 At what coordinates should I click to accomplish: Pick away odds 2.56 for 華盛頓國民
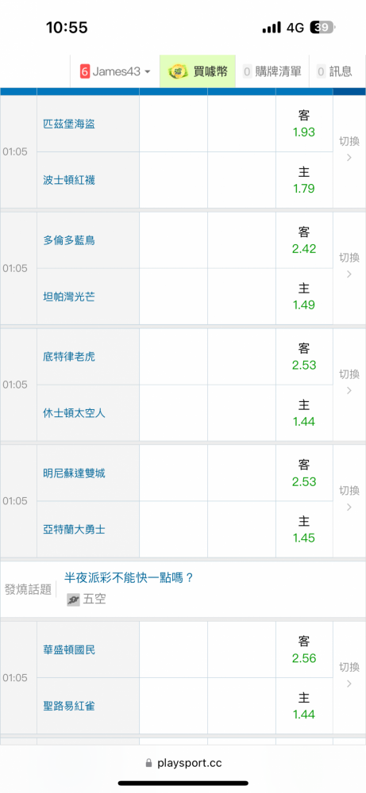pos(304,649)
